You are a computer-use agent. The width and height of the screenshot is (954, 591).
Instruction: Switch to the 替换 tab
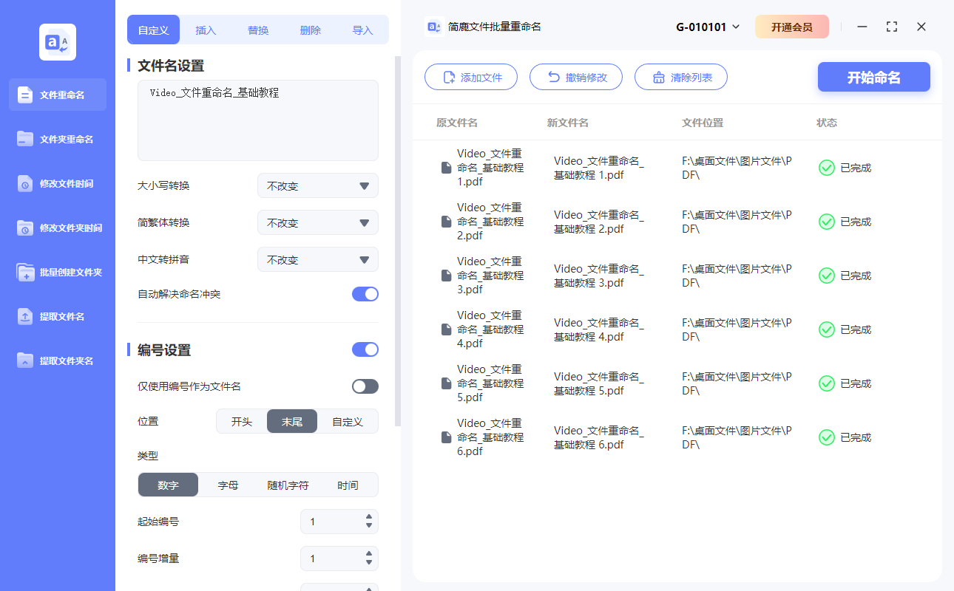coord(257,30)
